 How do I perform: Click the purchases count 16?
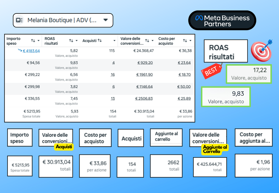[x=113, y=75]
